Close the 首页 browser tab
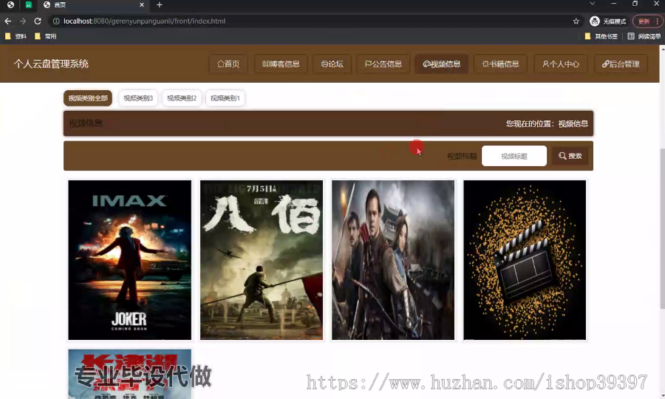The image size is (665, 399). (142, 4)
